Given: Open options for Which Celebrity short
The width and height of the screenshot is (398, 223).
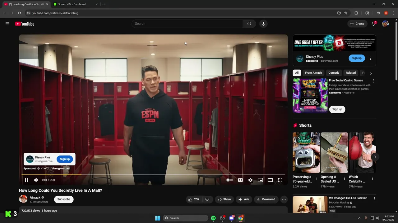Looking at the screenshot, I should tap(372, 178).
